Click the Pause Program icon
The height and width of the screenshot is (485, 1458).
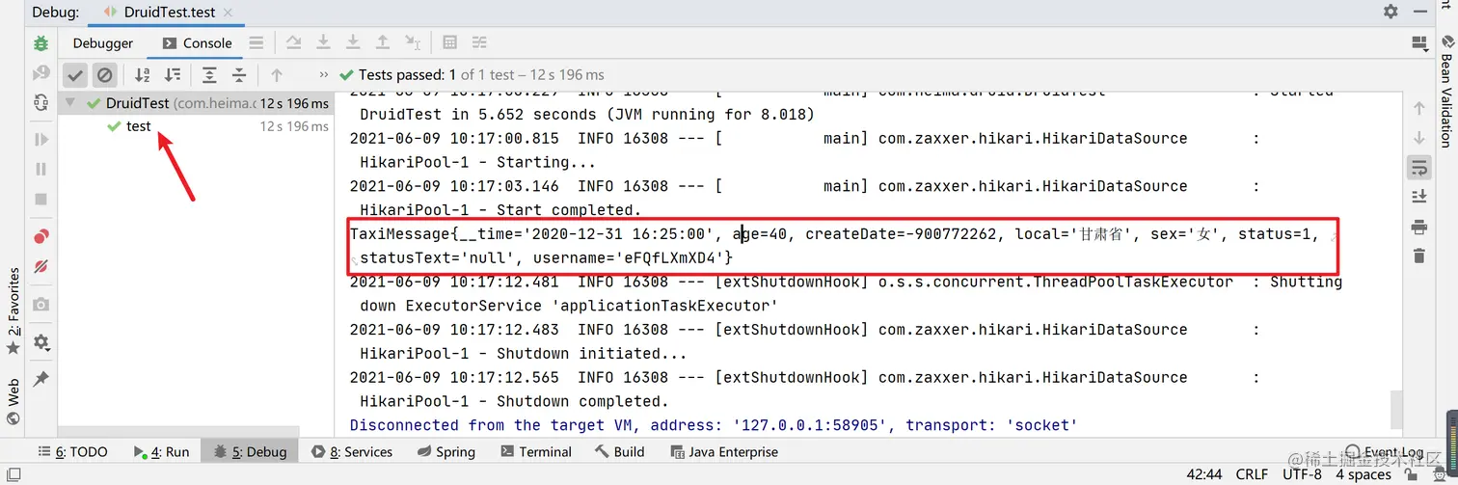click(x=40, y=169)
